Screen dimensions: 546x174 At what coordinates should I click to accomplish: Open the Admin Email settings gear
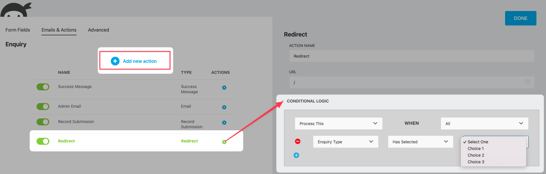[224, 107]
